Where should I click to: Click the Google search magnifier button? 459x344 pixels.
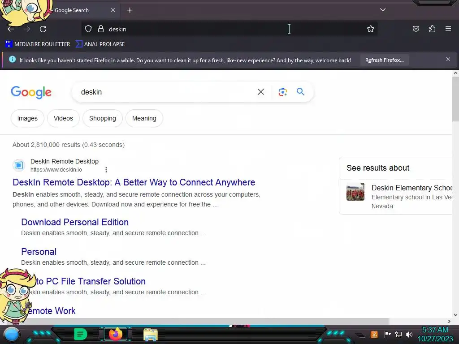300,92
